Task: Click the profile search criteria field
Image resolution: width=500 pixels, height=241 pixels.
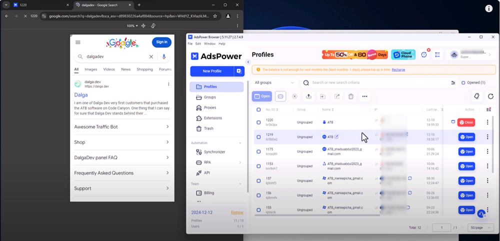Action: coord(379,82)
